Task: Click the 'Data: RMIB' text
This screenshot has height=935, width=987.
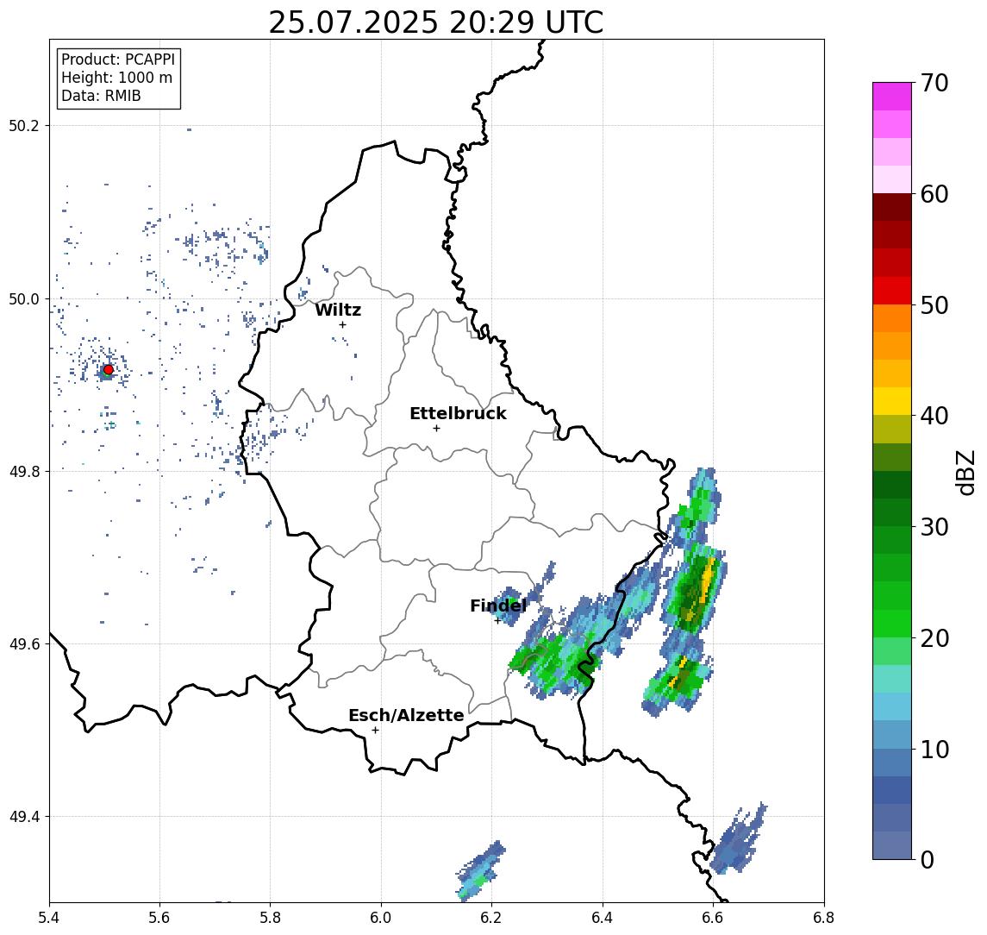Action: click(x=101, y=96)
